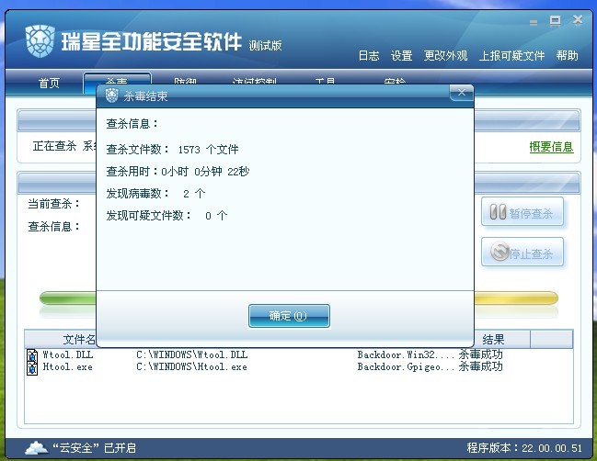The image size is (597, 461).
Task: Minimize the Rising main window
Action: (x=534, y=23)
